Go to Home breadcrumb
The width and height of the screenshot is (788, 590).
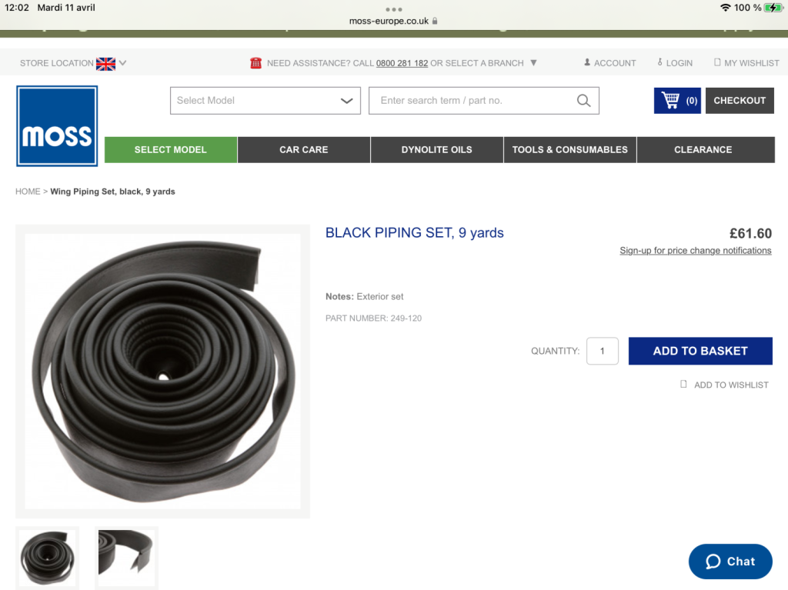[x=28, y=192]
